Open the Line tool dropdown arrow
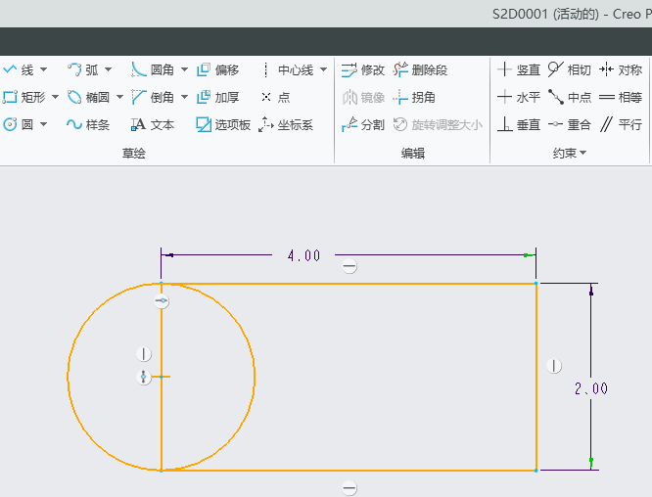This screenshot has width=652, height=497. click(x=43, y=69)
